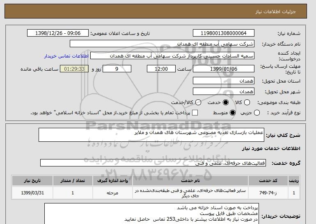This screenshot has width=316, height=224.
Task: Click service code cell ز-74-749
Action: point(268,193)
